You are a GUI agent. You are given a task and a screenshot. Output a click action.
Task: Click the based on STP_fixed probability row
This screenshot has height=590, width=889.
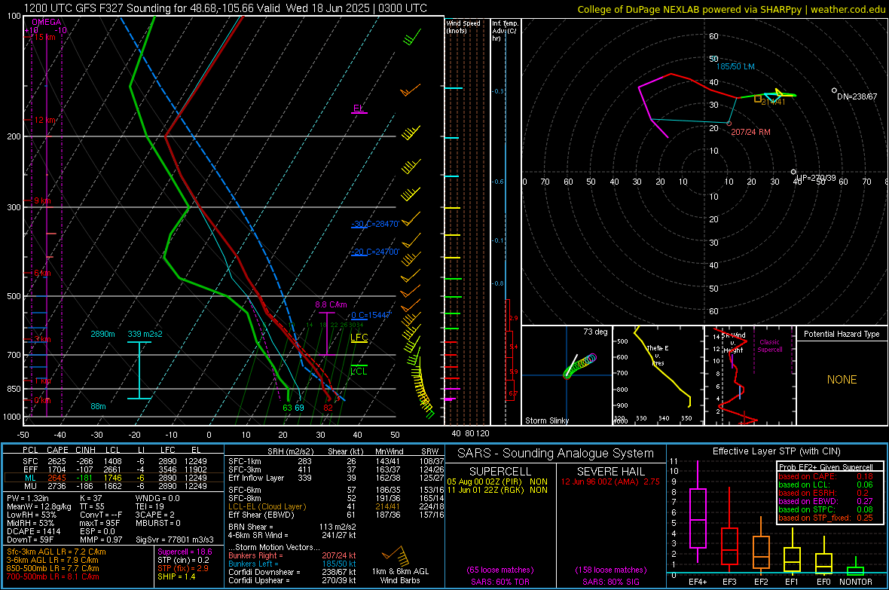[826, 518]
